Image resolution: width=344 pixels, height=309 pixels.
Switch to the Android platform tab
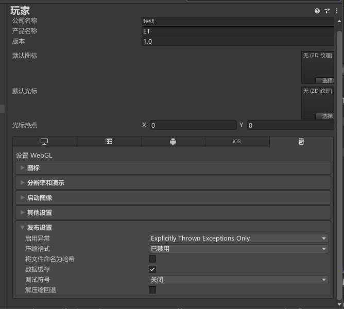(x=173, y=142)
